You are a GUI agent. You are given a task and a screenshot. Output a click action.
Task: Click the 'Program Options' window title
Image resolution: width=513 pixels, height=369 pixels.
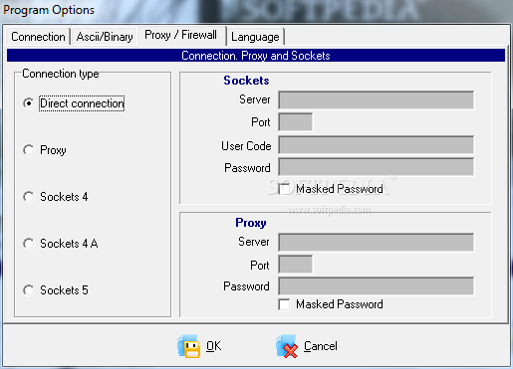pos(49,10)
